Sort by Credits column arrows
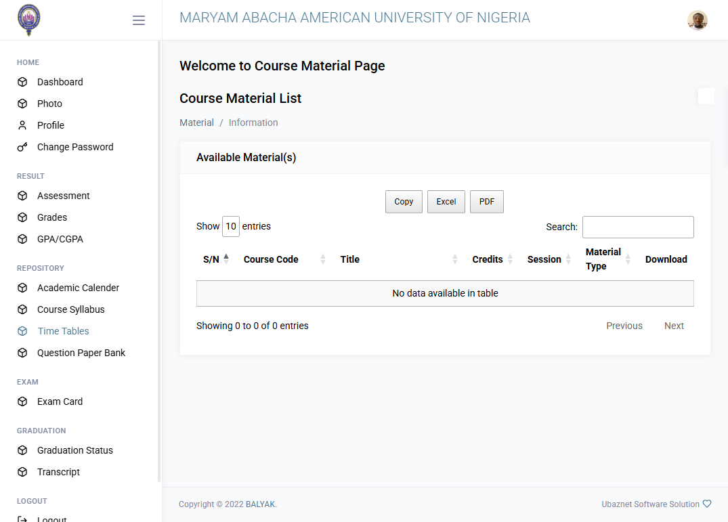728x522 pixels. point(510,259)
